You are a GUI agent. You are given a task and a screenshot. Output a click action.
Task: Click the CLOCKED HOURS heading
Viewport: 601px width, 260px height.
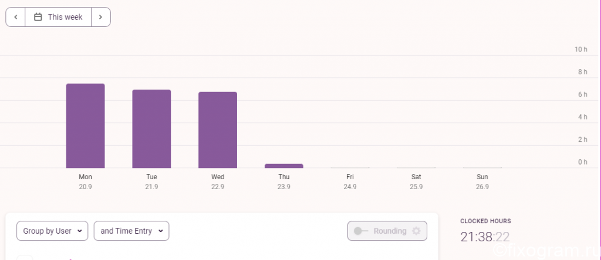coord(485,221)
